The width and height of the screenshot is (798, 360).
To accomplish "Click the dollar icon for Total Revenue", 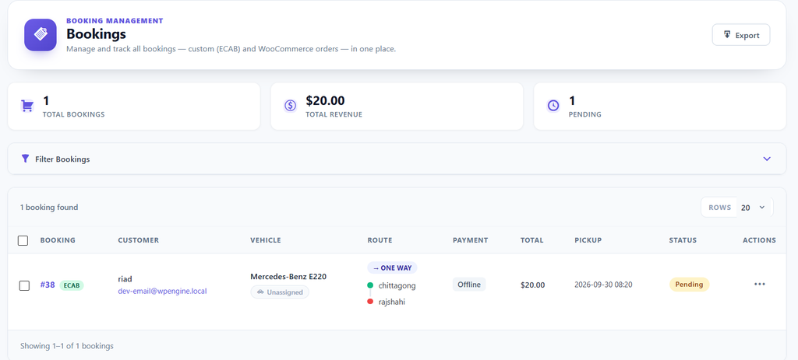I will [290, 106].
